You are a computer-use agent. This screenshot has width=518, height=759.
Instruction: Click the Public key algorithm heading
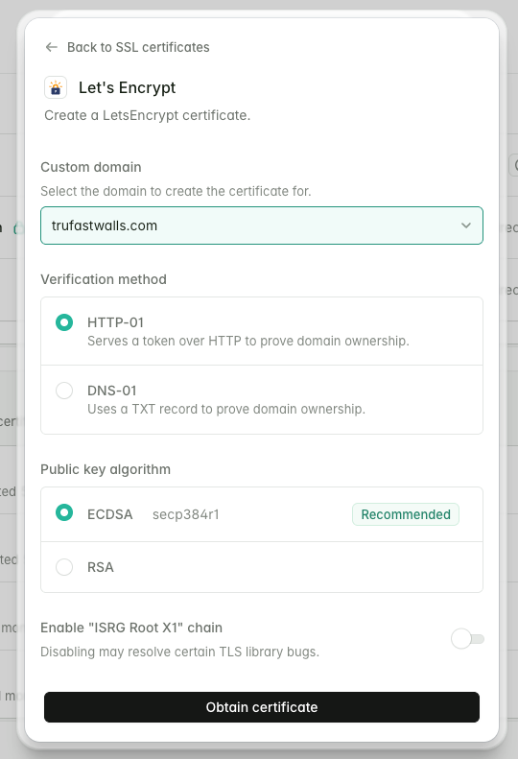(x=106, y=469)
